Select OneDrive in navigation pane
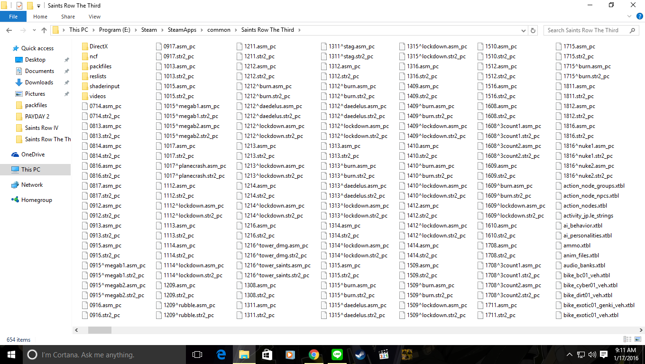 33,155
